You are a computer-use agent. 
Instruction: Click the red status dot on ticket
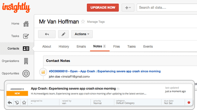189,102
